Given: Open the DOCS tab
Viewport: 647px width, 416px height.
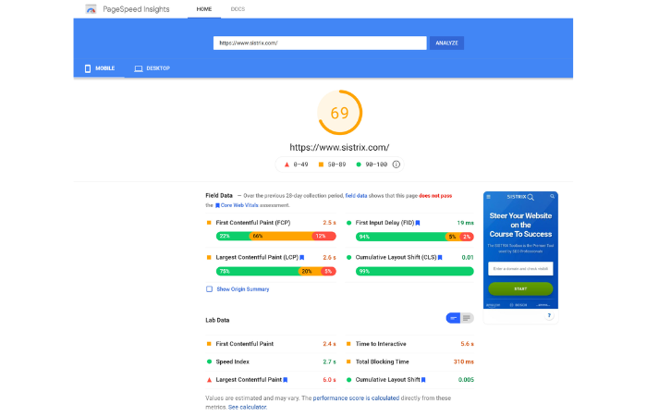Looking at the screenshot, I should pyautogui.click(x=238, y=9).
